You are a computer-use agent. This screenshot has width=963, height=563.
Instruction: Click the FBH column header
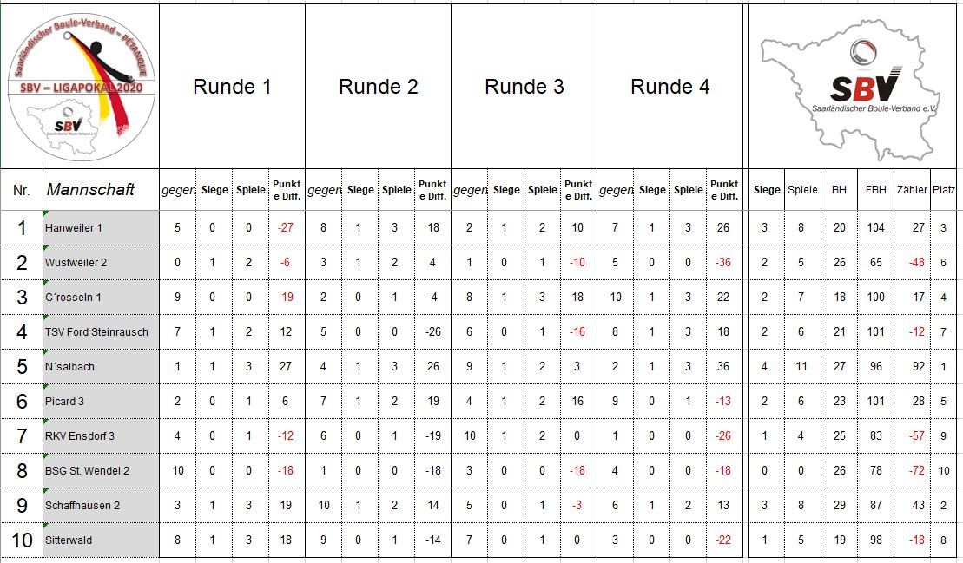(x=874, y=190)
